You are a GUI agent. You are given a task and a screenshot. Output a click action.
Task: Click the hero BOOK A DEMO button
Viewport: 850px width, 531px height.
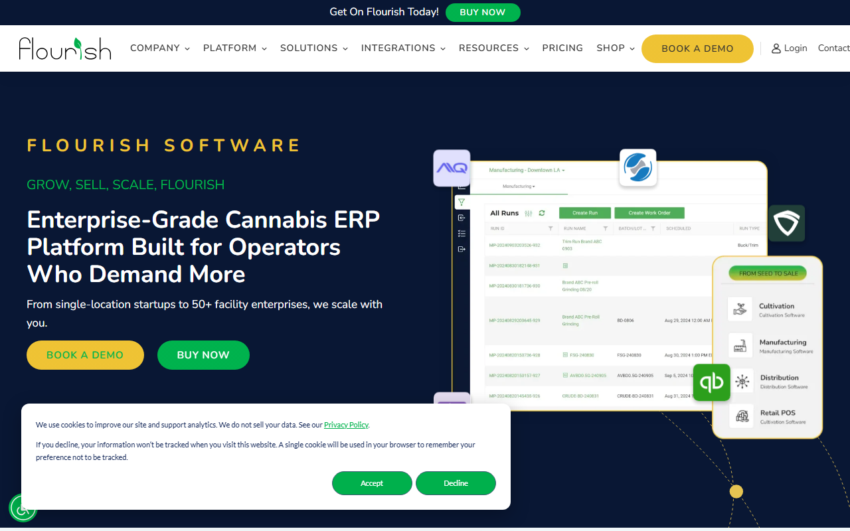click(85, 355)
